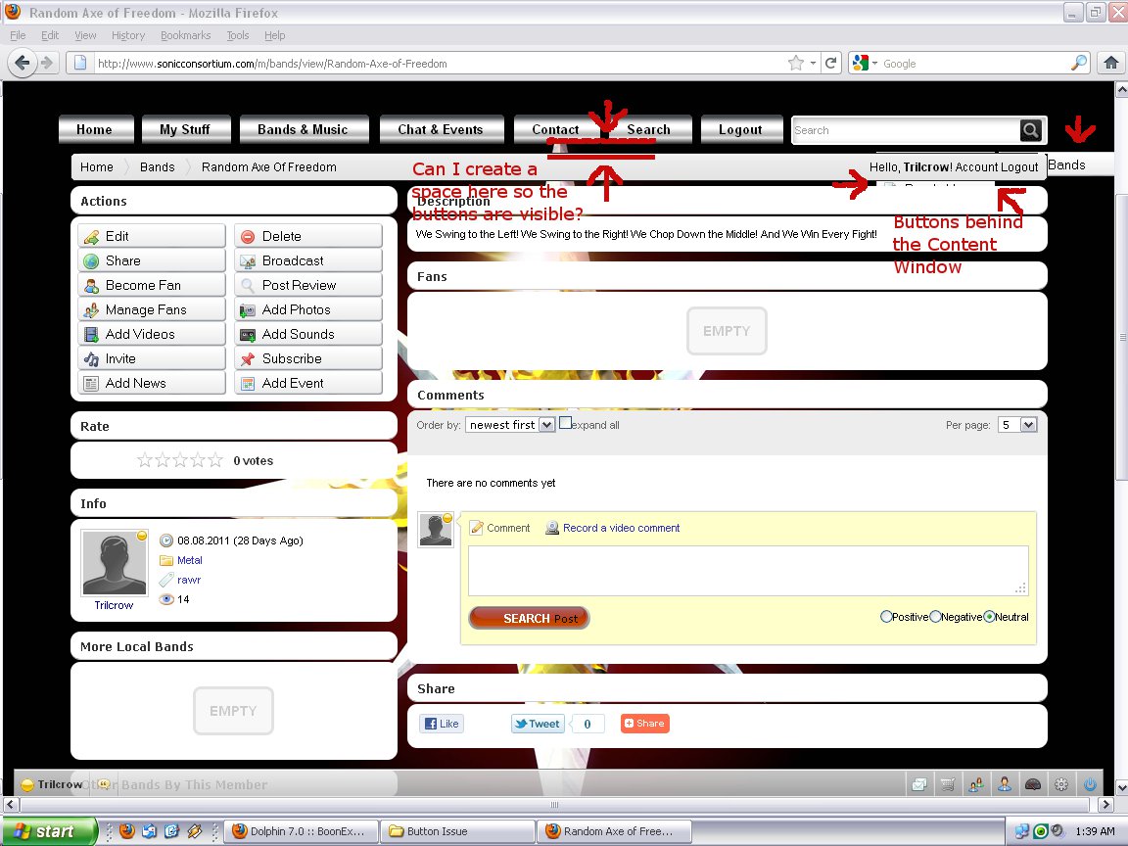
Task: Reload the page with the refresh icon
Action: [831, 63]
